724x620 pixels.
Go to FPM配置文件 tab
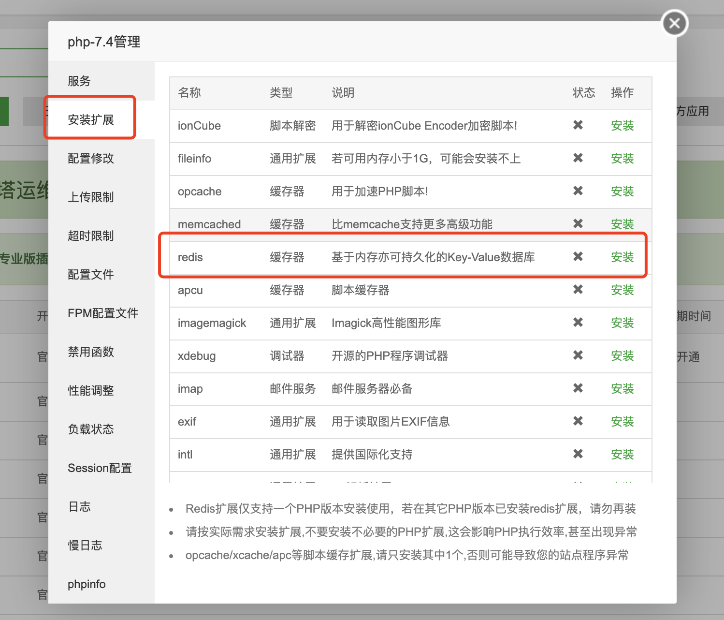point(103,313)
